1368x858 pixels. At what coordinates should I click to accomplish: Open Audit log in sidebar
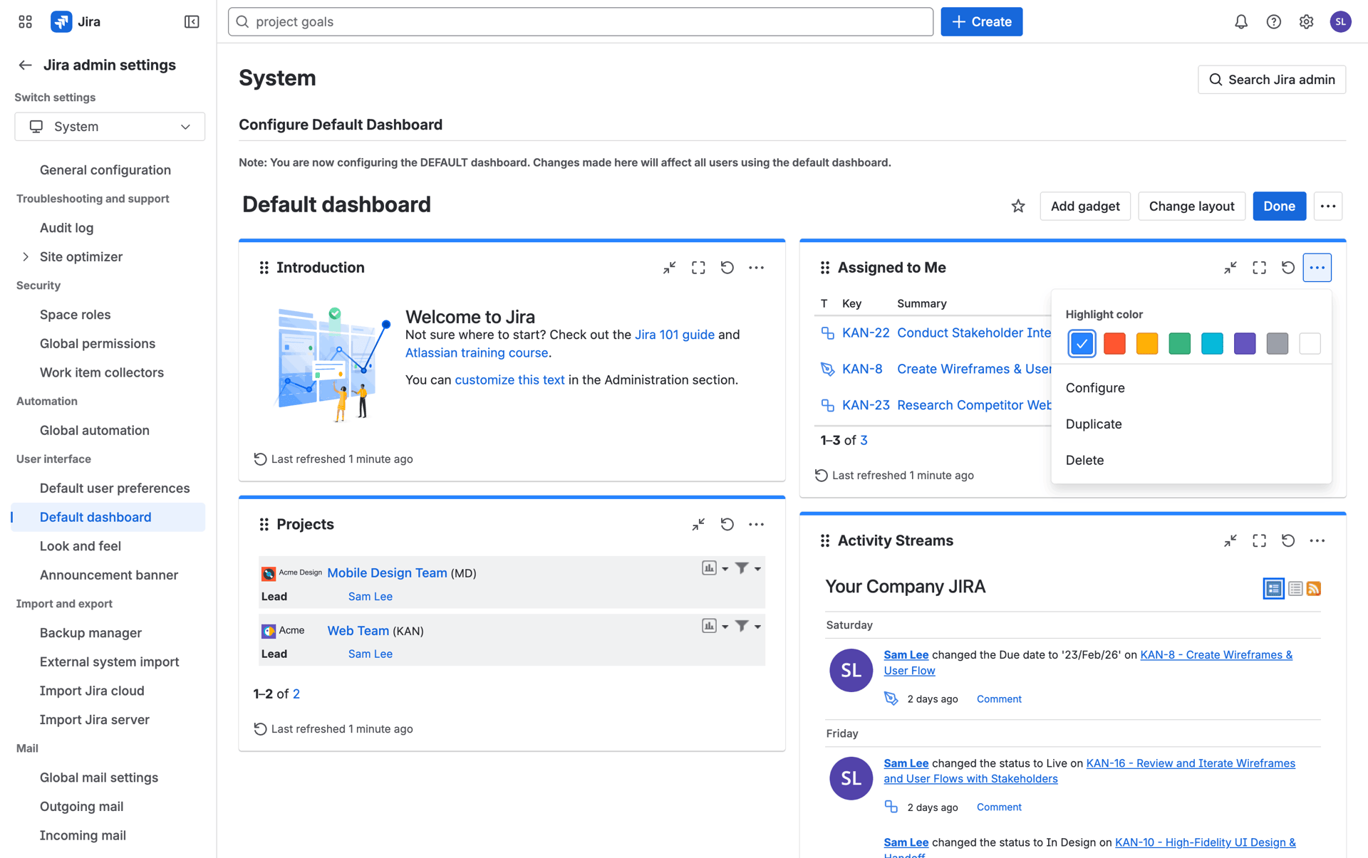[67, 228]
